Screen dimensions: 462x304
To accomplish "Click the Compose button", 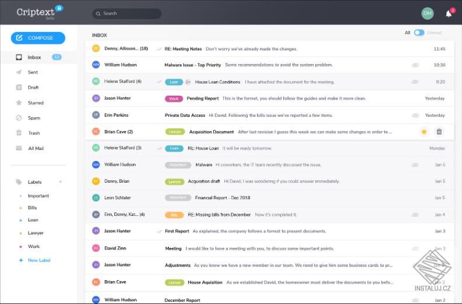I will pos(38,38).
